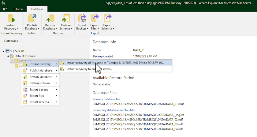257x137 pixels.
Task: Open the application menu dropdown at top left
Action: (5, 9)
